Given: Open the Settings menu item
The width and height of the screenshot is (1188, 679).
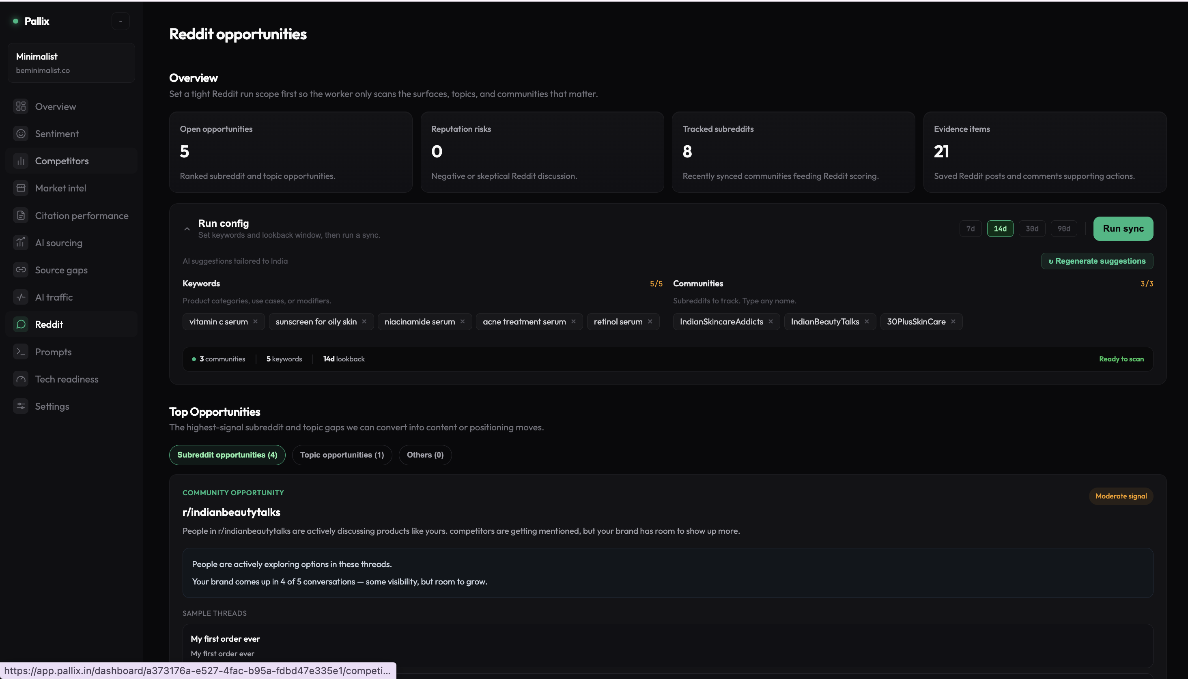Looking at the screenshot, I should (x=71, y=406).
